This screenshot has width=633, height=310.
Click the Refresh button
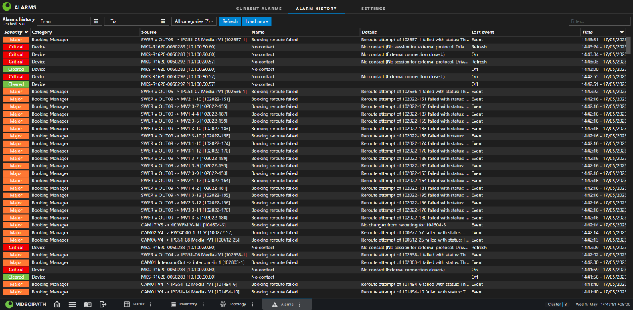(230, 21)
